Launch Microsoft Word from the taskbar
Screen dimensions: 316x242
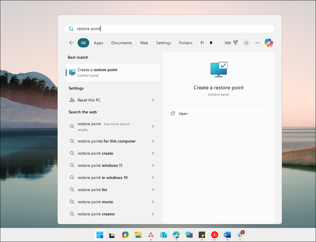point(227,235)
